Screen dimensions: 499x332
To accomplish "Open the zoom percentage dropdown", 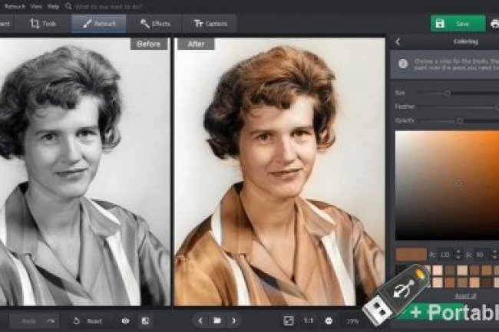I will coord(352,320).
